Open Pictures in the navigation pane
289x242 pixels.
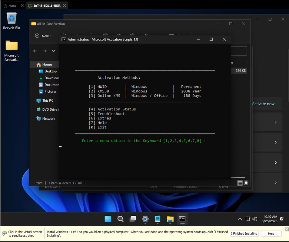[x=48, y=91]
